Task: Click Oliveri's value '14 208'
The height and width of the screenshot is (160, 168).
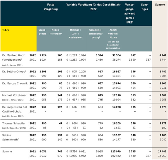Action: pyautogui.click(x=117, y=107)
